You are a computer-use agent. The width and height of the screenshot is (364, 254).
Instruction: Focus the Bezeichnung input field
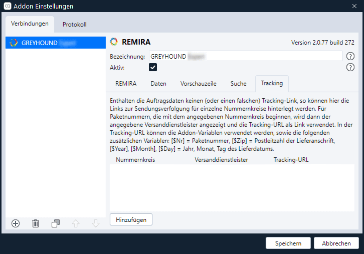pos(246,56)
